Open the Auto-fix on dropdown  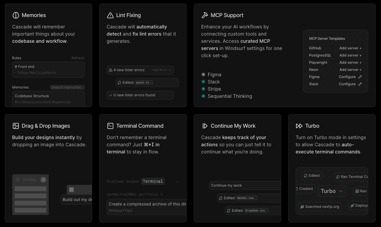(161, 70)
